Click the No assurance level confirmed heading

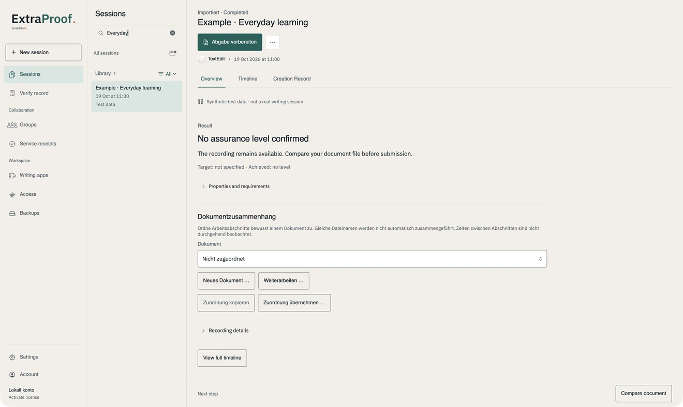pyautogui.click(x=253, y=138)
